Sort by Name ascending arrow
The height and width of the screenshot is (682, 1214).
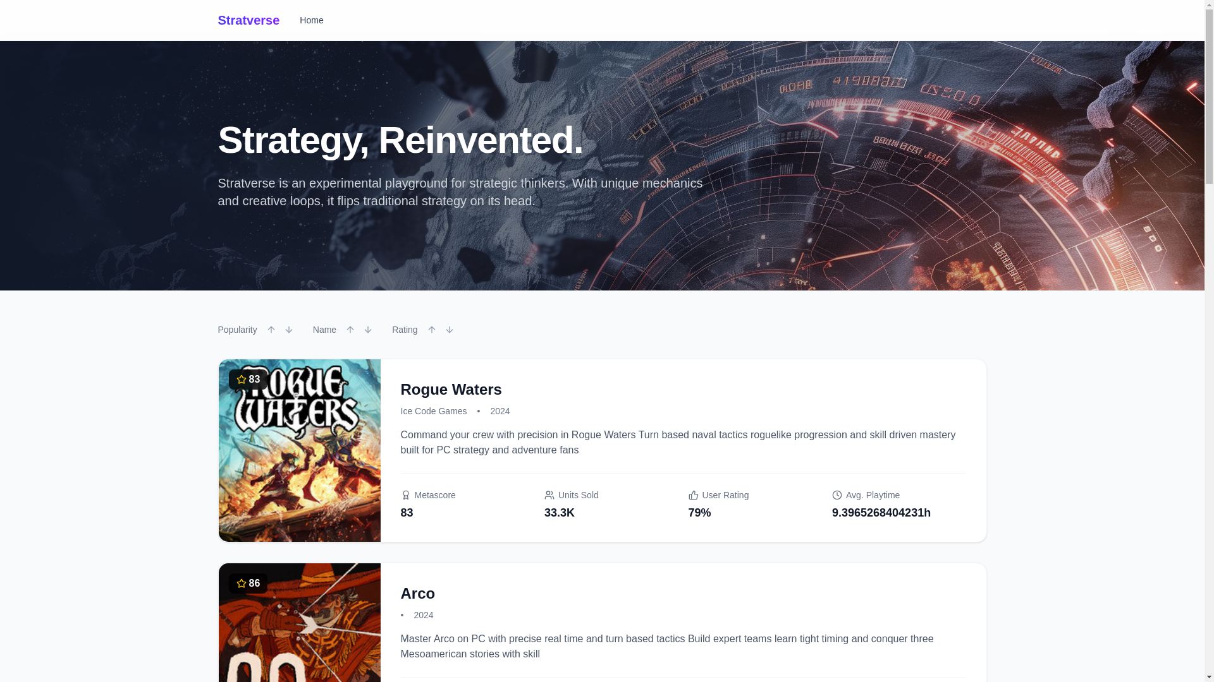click(x=350, y=330)
